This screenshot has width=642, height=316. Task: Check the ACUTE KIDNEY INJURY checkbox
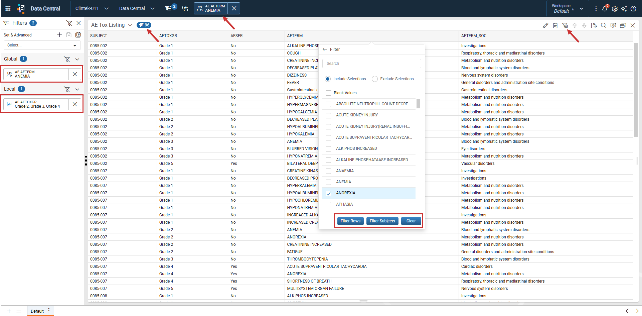point(328,115)
